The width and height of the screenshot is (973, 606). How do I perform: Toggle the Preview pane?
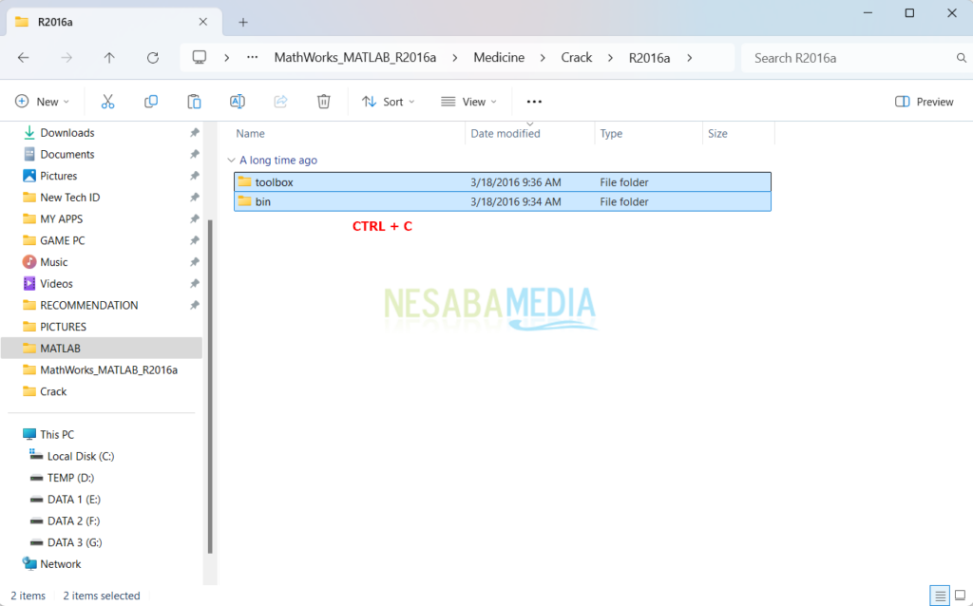pos(923,101)
